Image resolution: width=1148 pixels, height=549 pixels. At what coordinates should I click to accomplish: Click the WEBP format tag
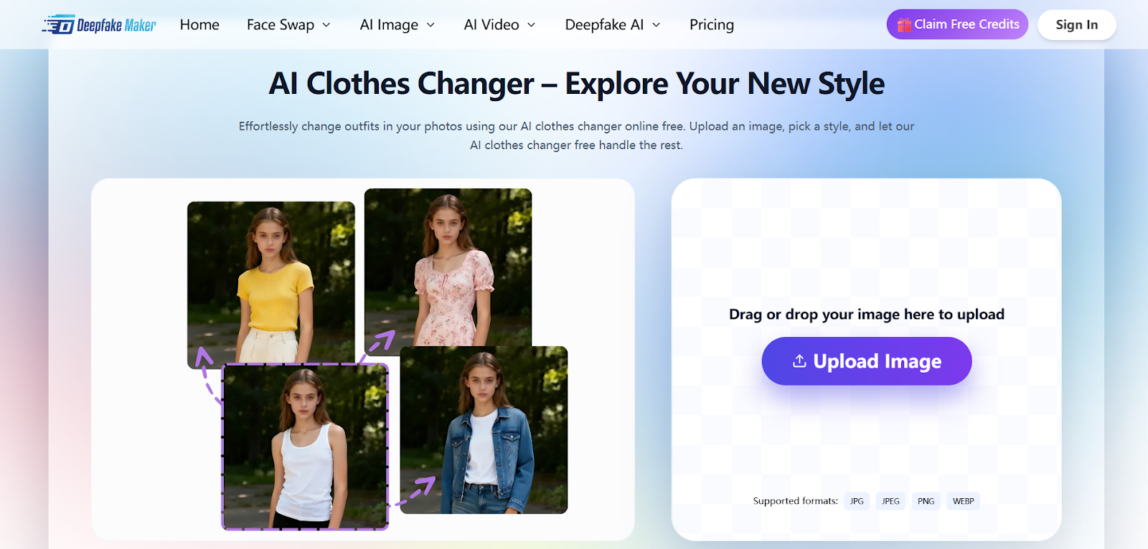[963, 501]
